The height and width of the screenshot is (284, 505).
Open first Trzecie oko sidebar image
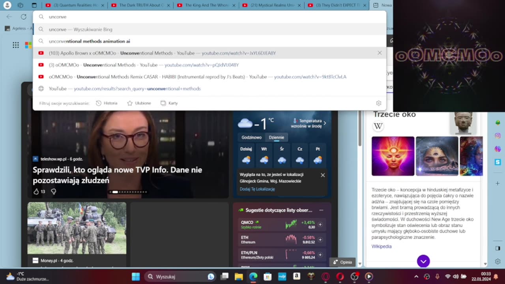(393, 156)
